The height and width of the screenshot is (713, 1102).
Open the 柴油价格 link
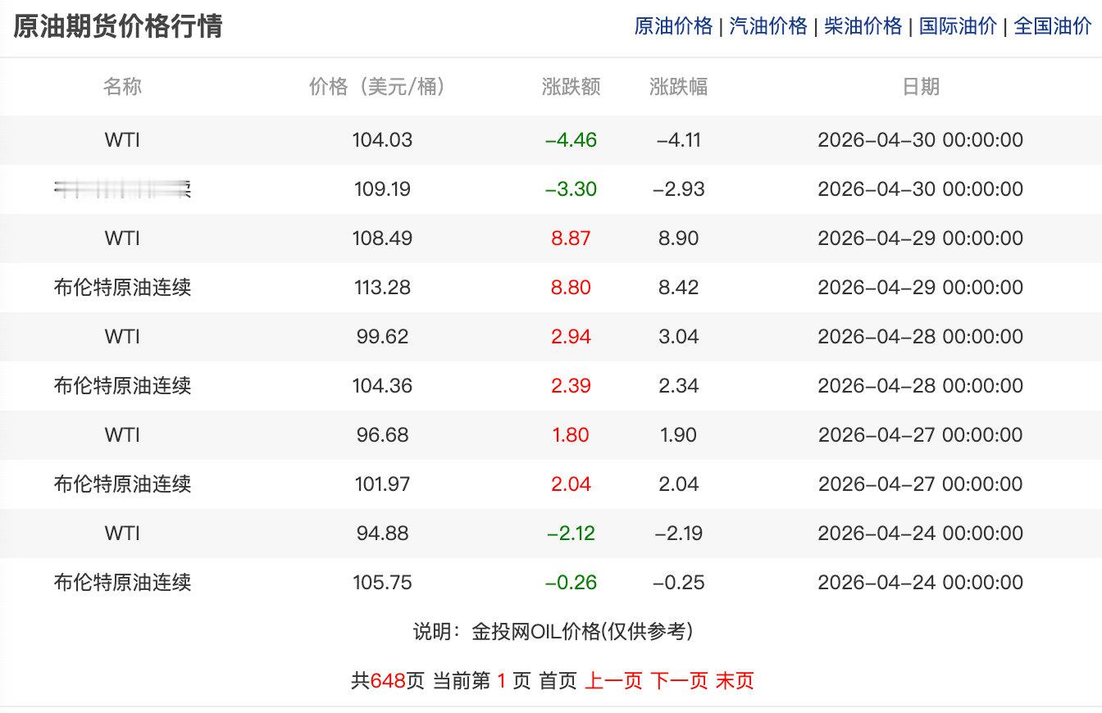(863, 27)
